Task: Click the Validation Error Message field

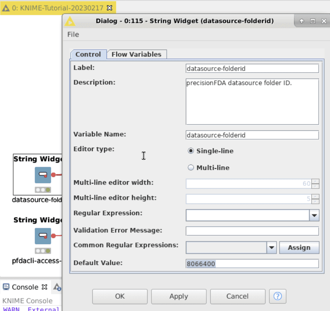Action: [x=252, y=231]
